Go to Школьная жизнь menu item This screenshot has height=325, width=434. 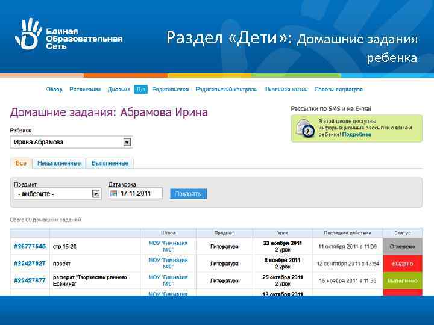[286, 90]
